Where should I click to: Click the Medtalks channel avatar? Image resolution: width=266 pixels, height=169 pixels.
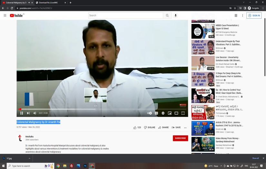[20, 138]
